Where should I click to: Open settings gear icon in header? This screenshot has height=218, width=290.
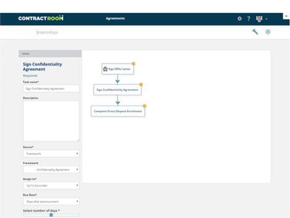coord(239,18)
